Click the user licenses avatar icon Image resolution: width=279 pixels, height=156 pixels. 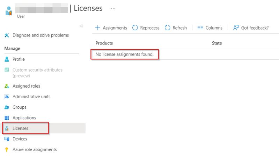pos(8,11)
